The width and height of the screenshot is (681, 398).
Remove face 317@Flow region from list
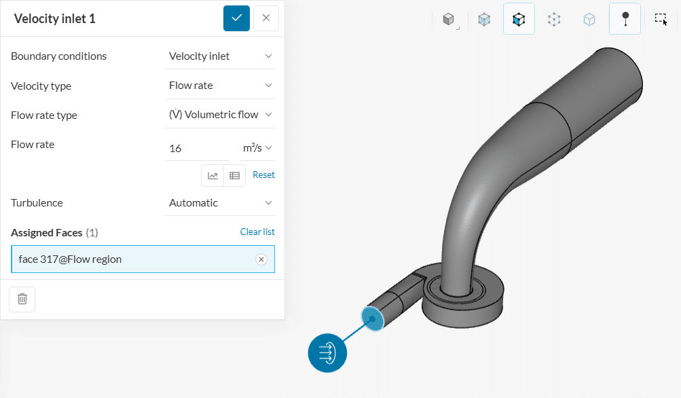[261, 259]
